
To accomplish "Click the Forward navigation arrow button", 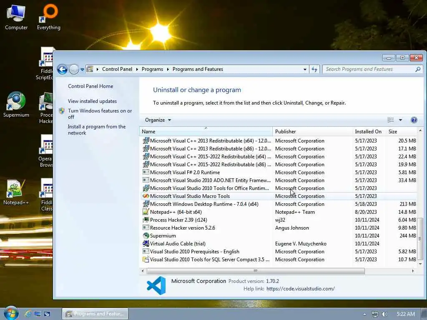I will (74, 70).
